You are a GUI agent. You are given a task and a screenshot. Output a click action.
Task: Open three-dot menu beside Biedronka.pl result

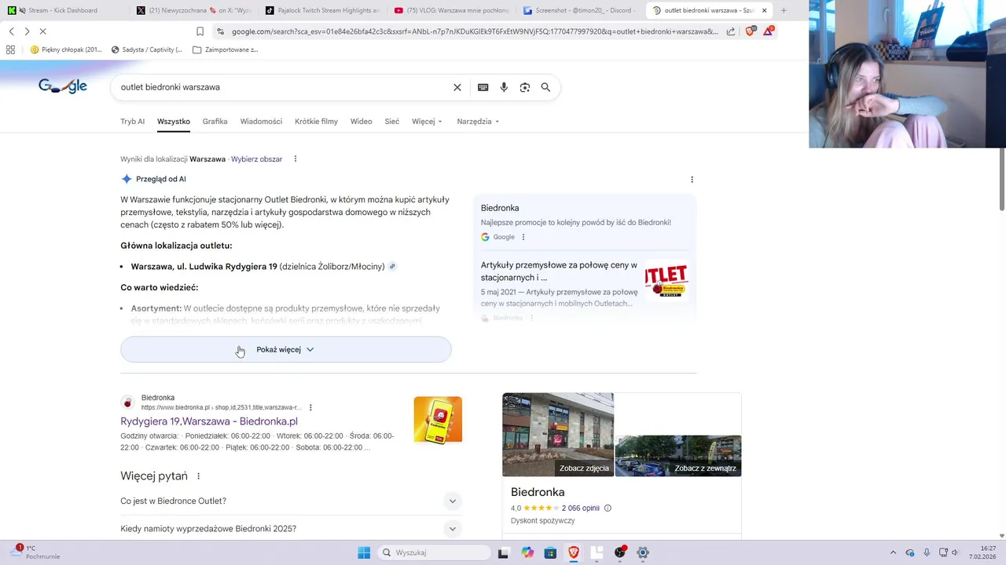click(x=310, y=407)
